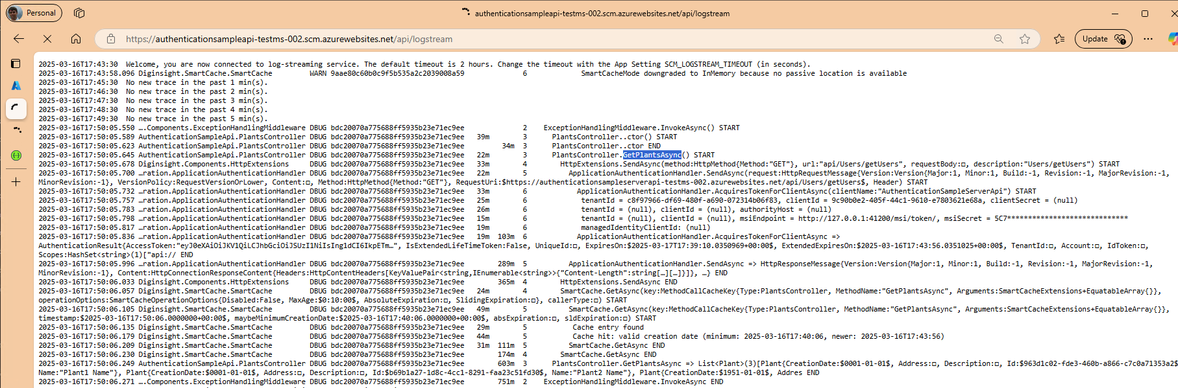The image size is (1178, 388).
Task: Add a new tab with plus button
Action: coord(16,182)
